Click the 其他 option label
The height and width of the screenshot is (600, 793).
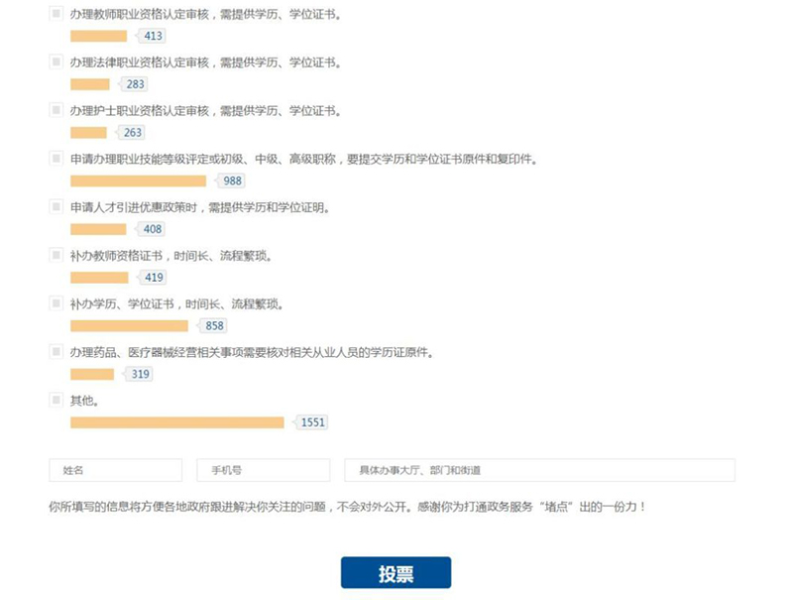coord(84,401)
